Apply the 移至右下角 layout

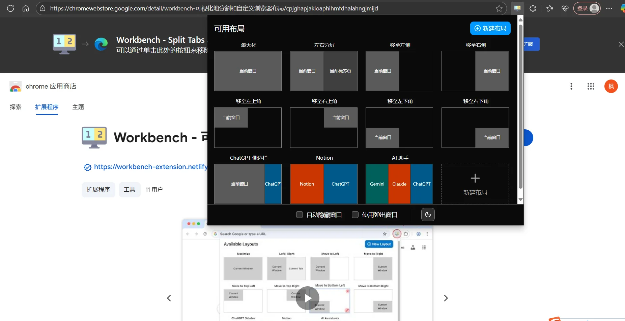pos(475,128)
